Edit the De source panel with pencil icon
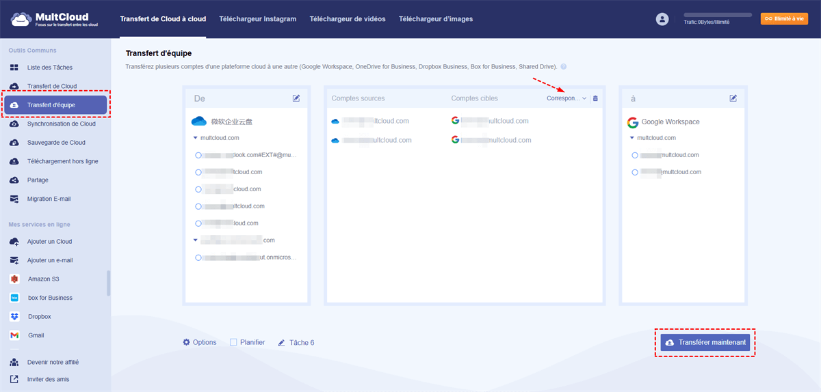Viewport: 821px width, 392px height. click(296, 98)
